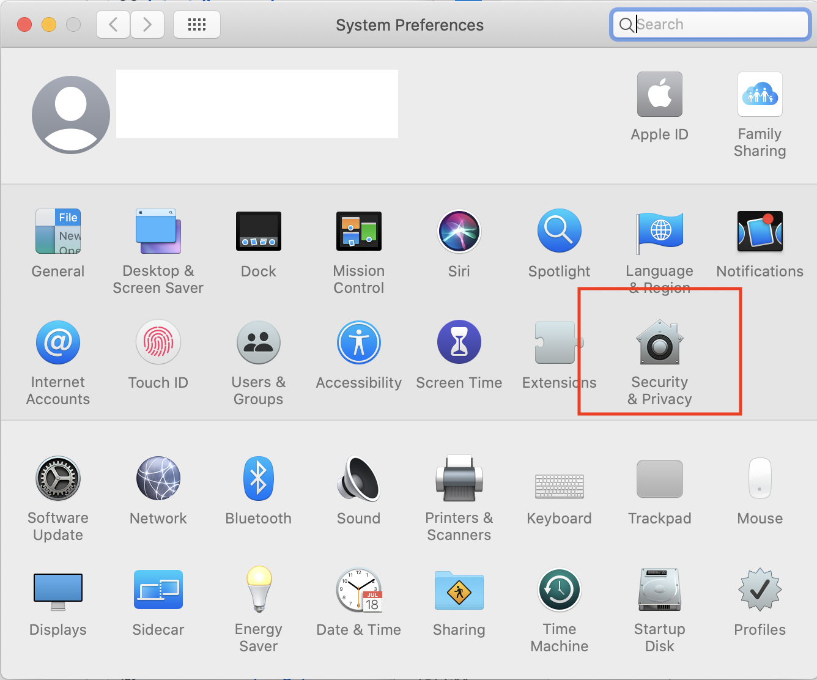Open Accessibility preferences
Screen dimensions: 817x680
pyautogui.click(x=359, y=342)
